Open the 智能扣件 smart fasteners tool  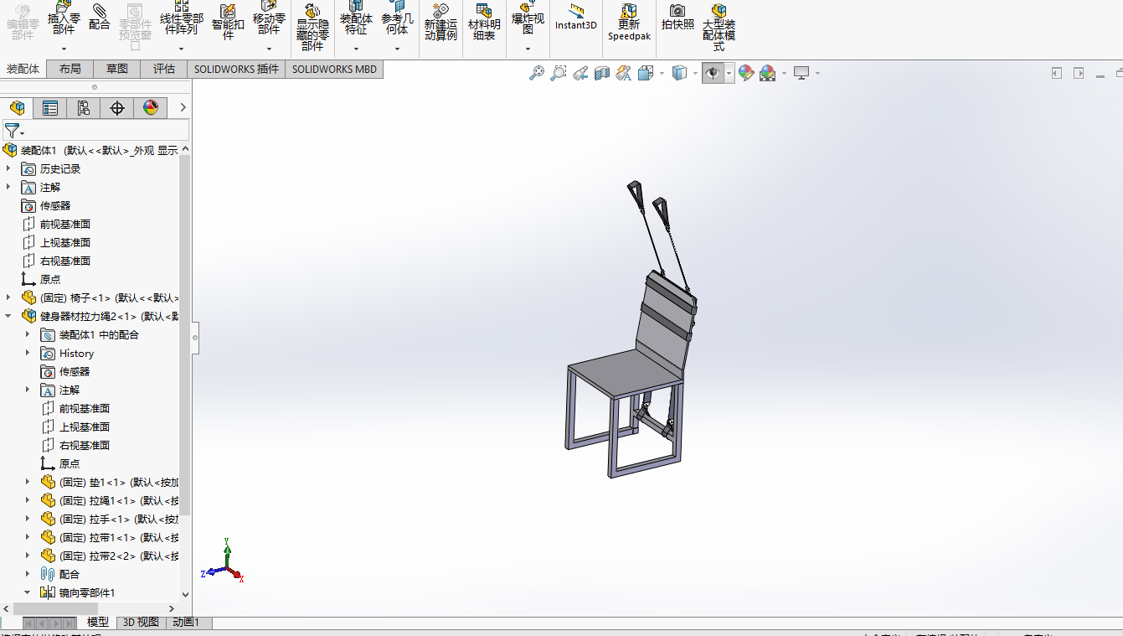click(x=228, y=23)
